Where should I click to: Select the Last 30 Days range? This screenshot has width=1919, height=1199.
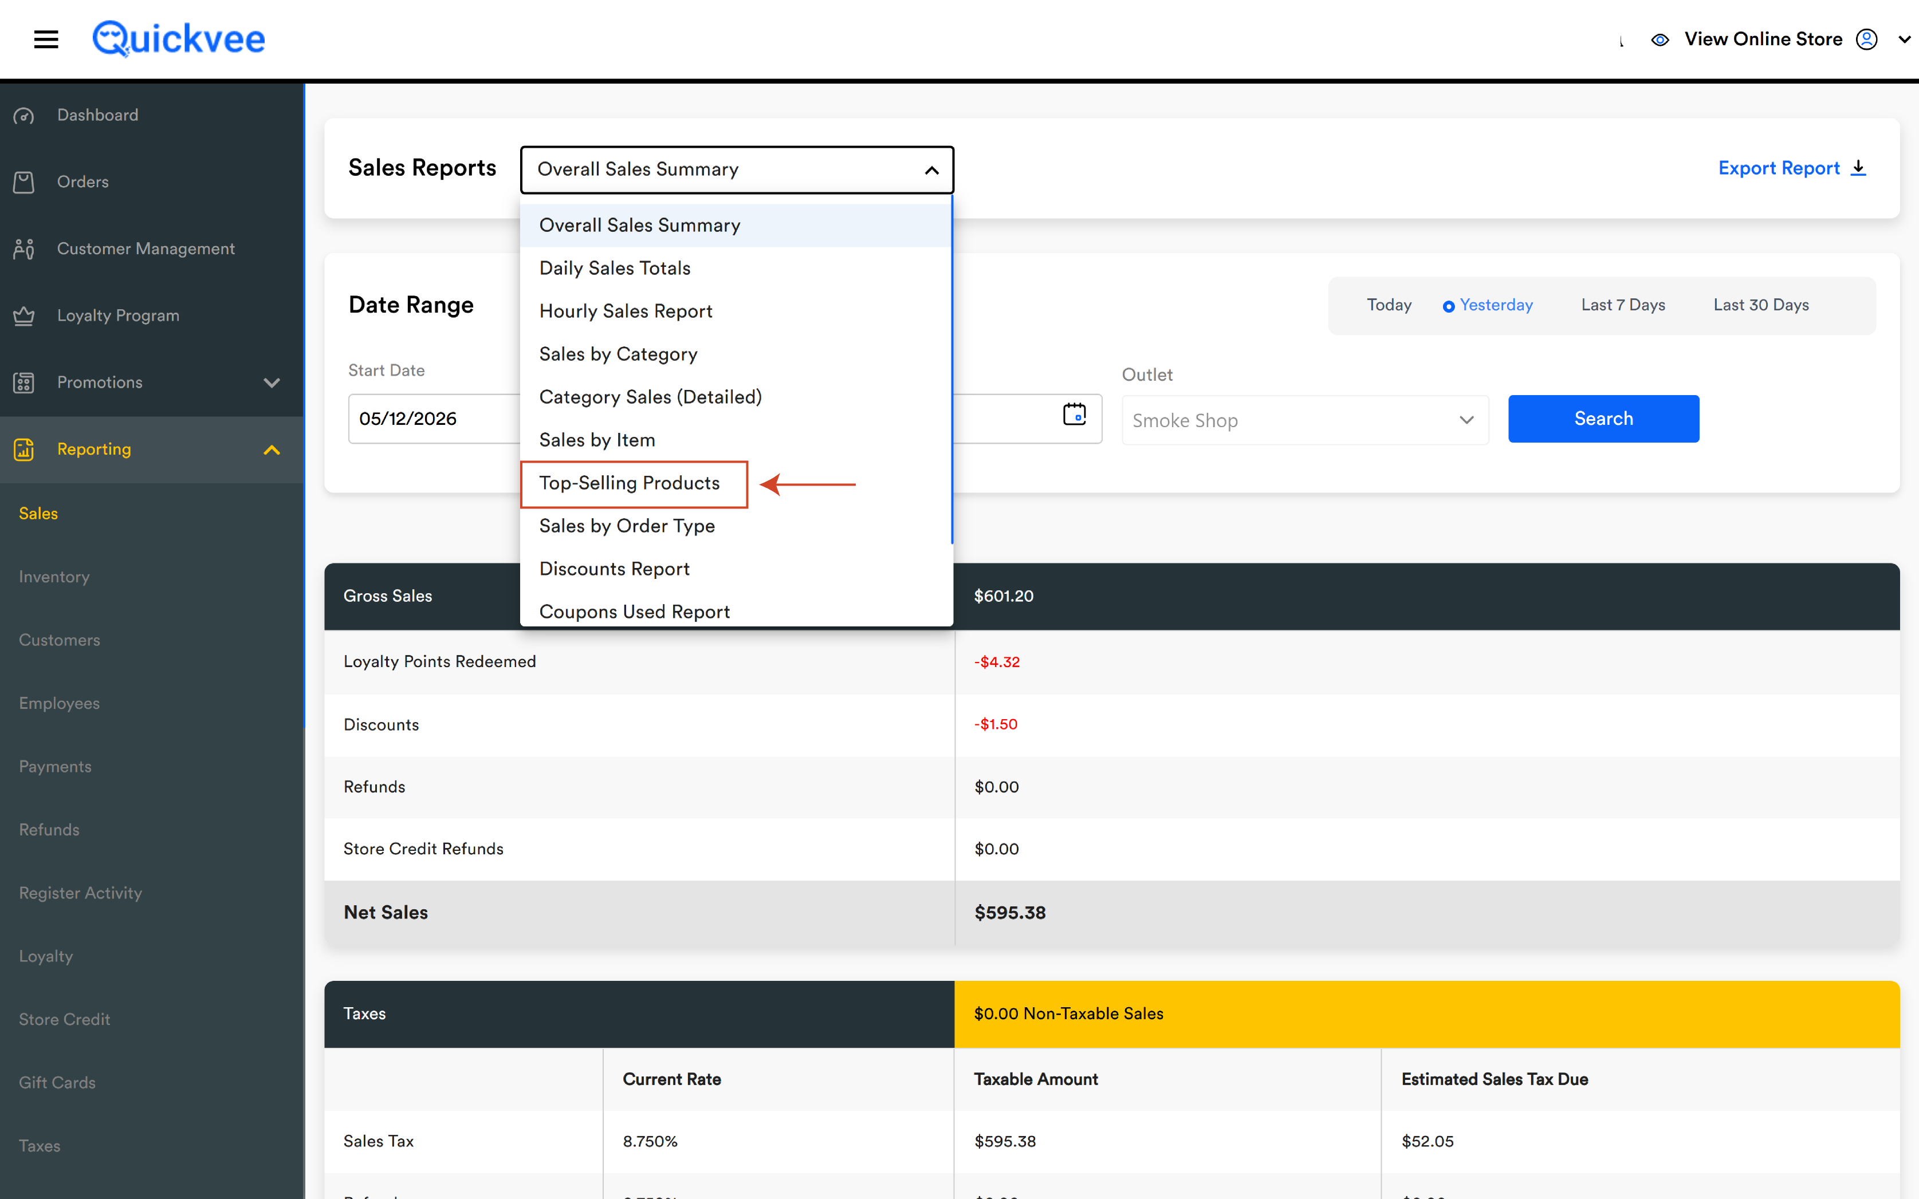pos(1761,305)
